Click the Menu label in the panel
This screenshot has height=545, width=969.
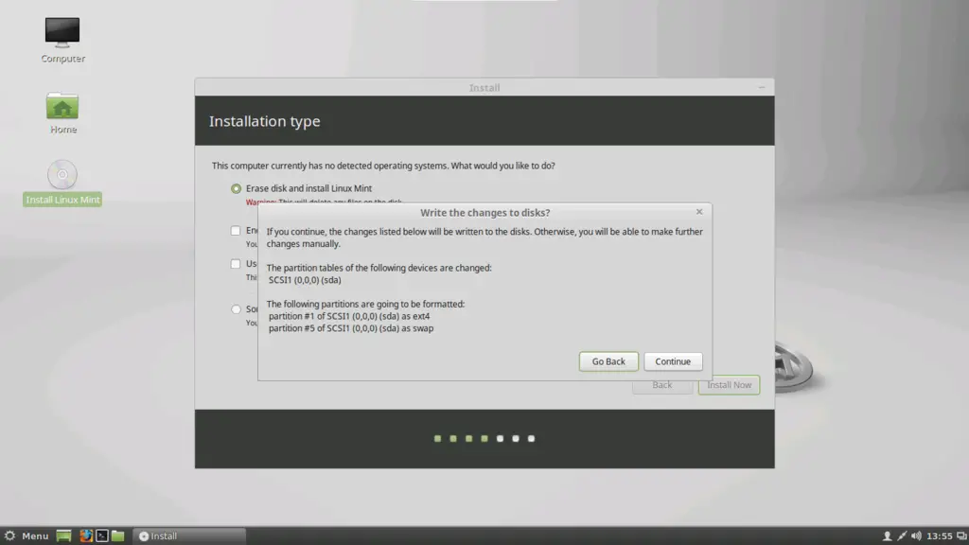[35, 536]
